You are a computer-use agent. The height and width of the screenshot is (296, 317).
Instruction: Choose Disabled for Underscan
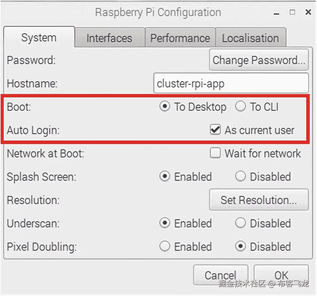click(241, 223)
